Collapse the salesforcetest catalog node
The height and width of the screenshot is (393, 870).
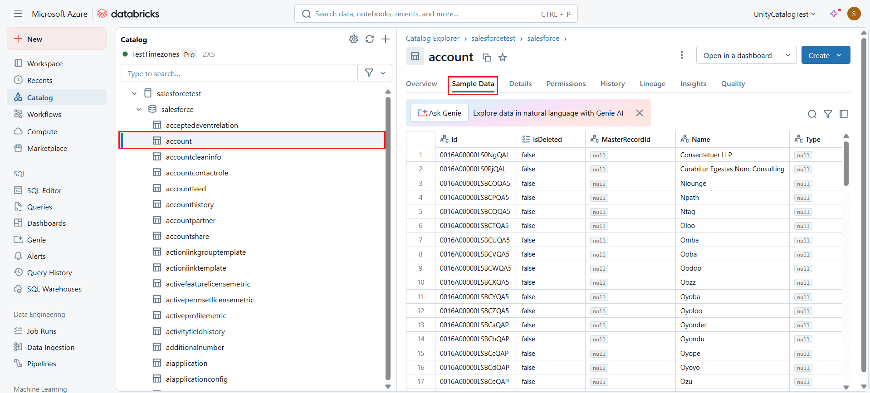click(x=134, y=94)
